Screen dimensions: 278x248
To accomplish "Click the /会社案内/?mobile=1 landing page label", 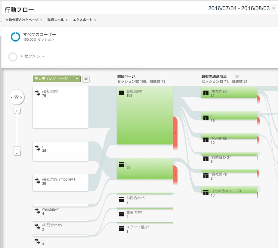I will (58, 179).
